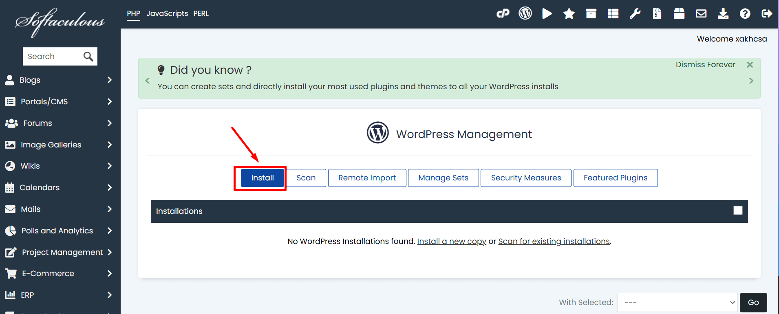The image size is (779, 314).
Task: Click the play-shaped demos icon
Action: click(x=547, y=13)
